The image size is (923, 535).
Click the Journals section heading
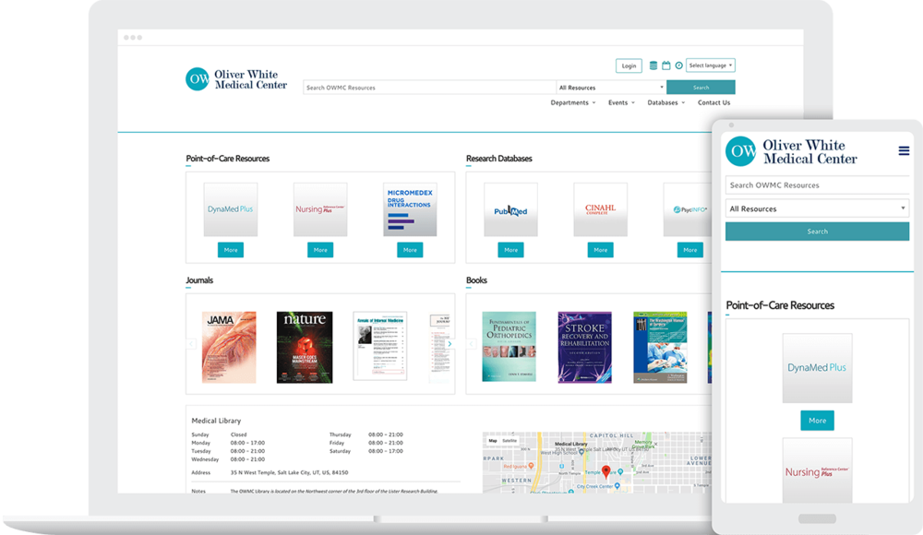click(199, 280)
